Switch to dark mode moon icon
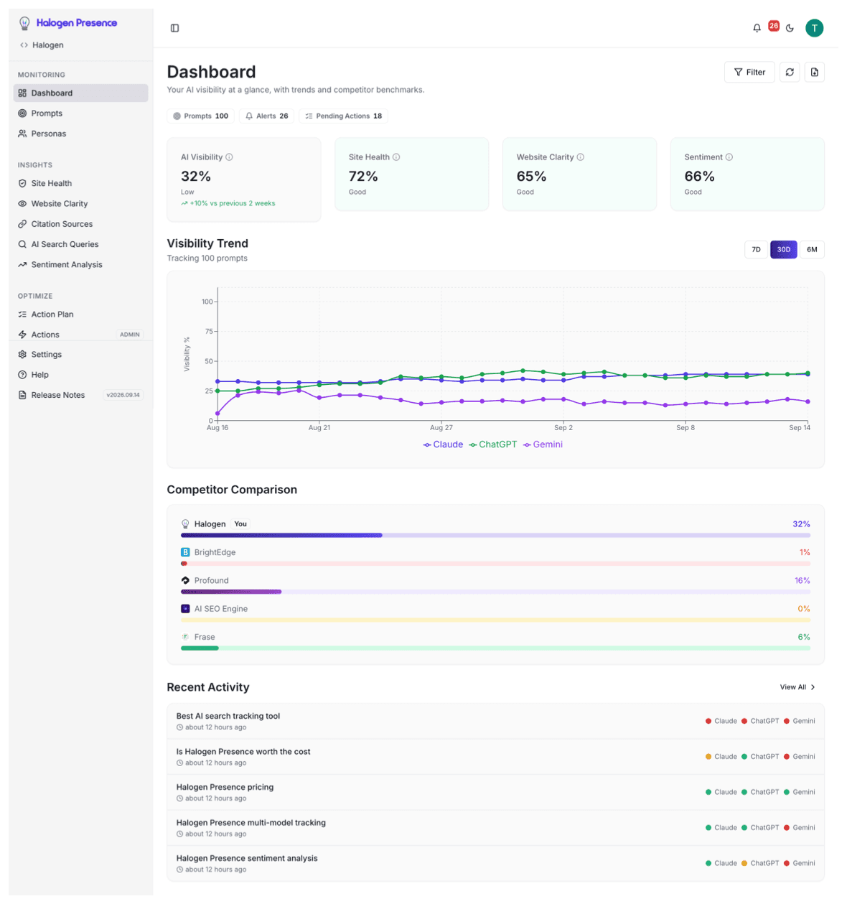847x904 pixels. coord(790,28)
